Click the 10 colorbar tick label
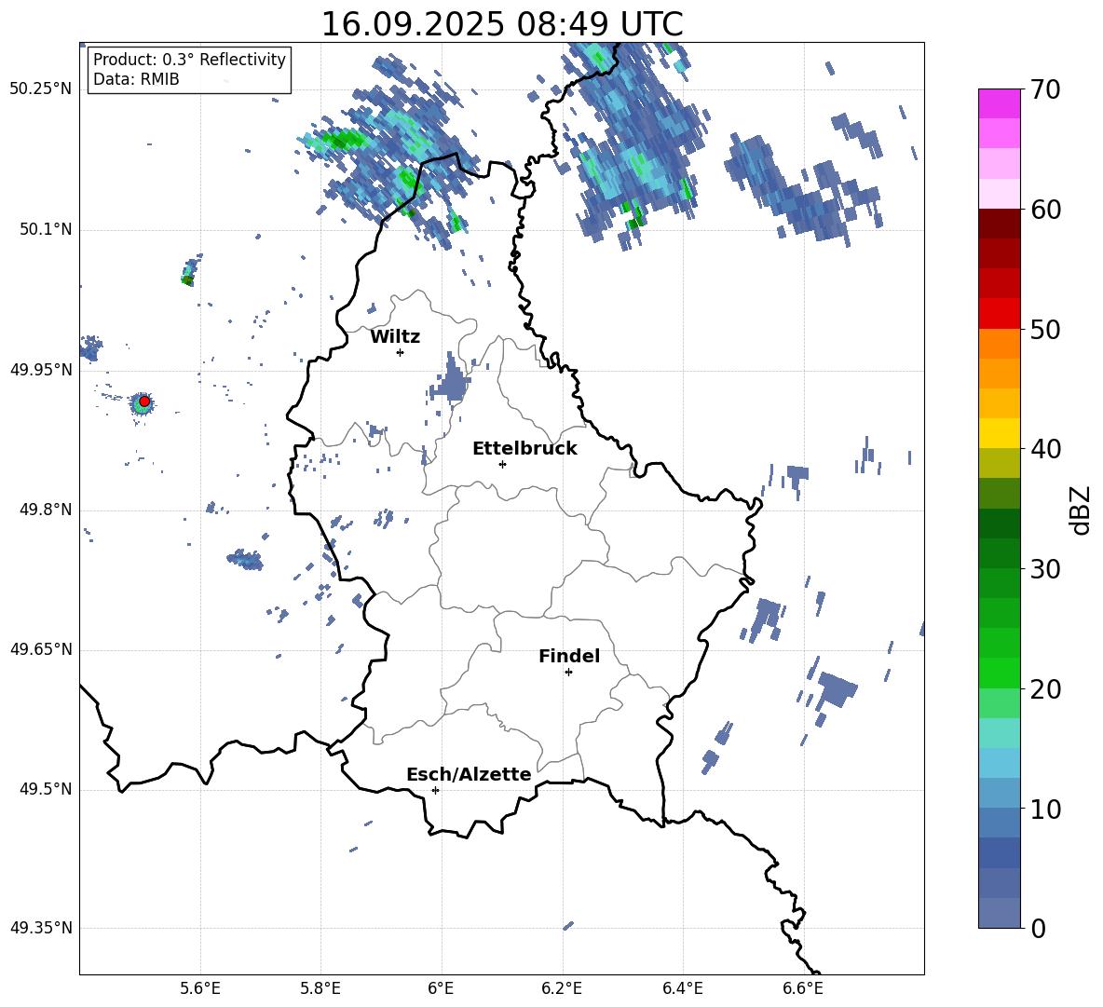 [x=1045, y=810]
